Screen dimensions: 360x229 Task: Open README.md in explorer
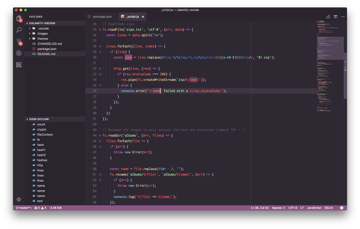pos(55,54)
